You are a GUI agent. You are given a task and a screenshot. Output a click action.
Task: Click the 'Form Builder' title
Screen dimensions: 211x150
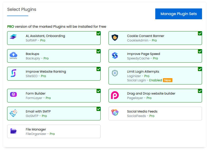coord(36,93)
